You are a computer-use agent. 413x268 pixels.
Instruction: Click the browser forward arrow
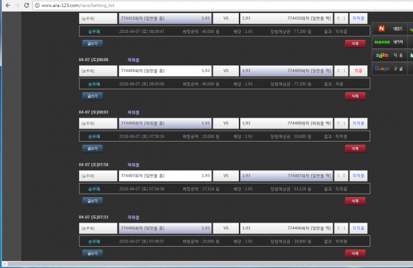tap(17, 5)
